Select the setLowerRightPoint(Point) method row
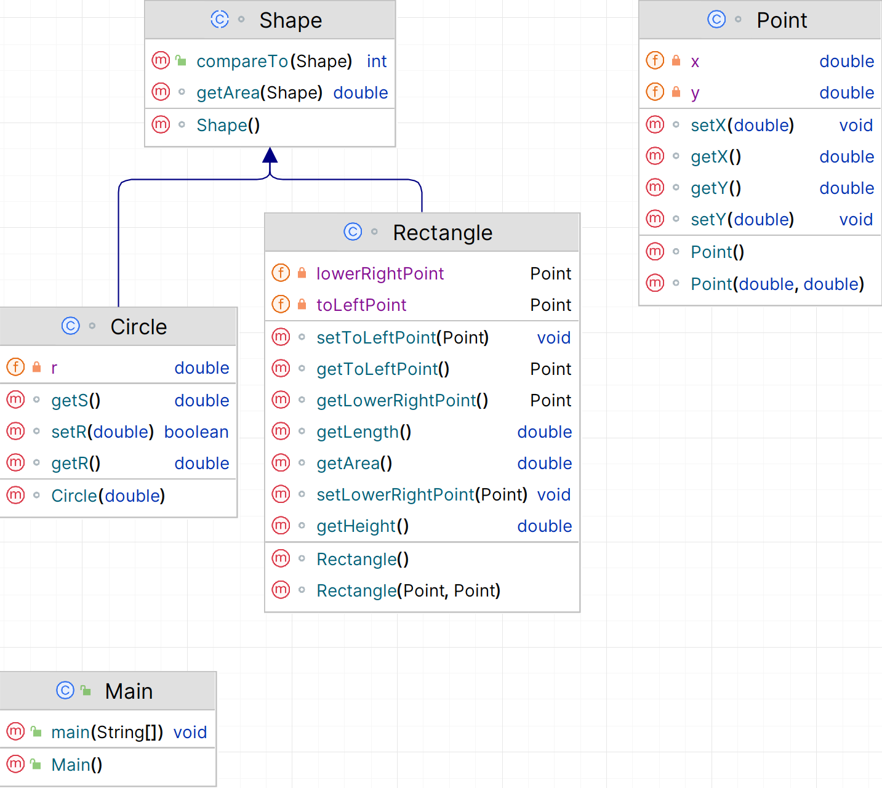The height and width of the screenshot is (788, 882). (422, 495)
